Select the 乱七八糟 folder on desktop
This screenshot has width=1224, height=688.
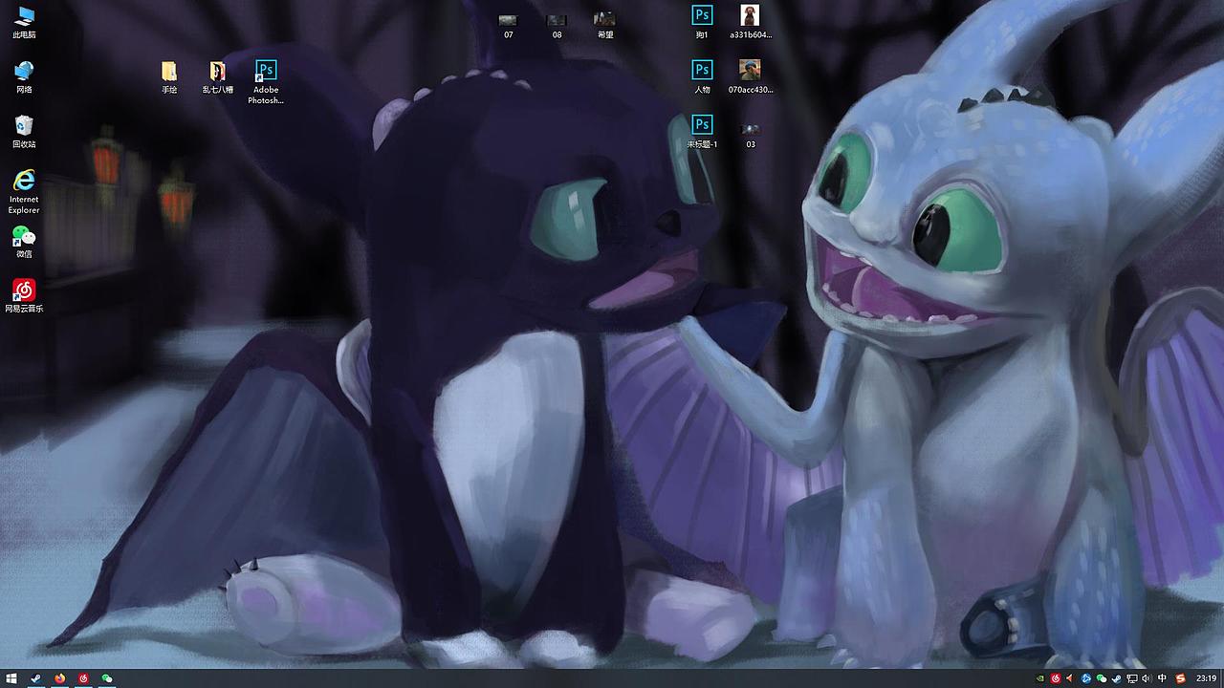pyautogui.click(x=218, y=77)
